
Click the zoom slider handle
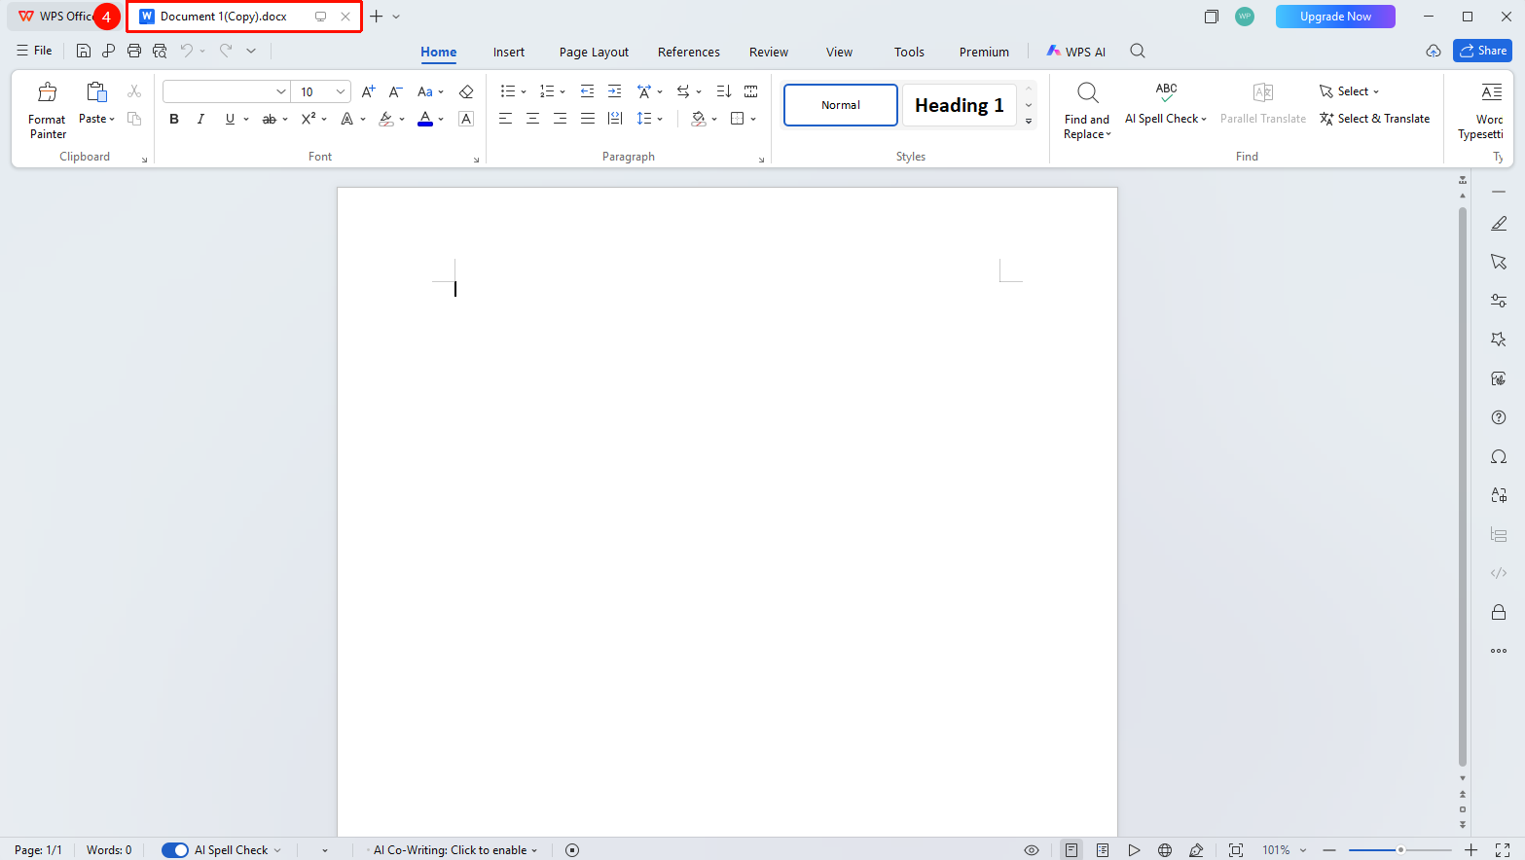click(x=1400, y=850)
